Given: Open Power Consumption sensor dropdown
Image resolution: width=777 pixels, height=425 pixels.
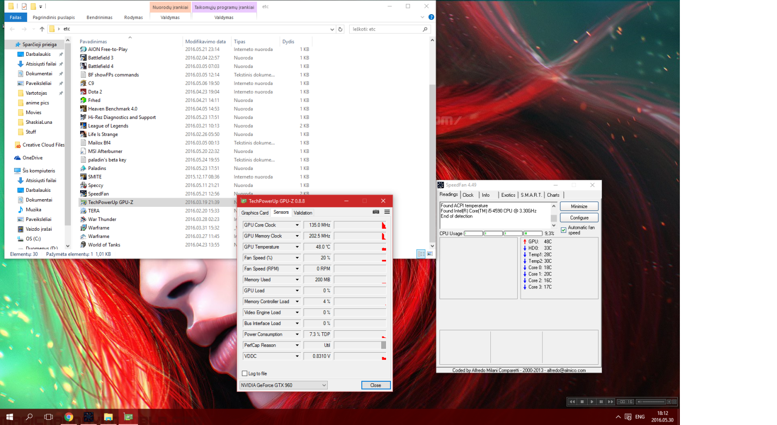Looking at the screenshot, I should (x=297, y=334).
